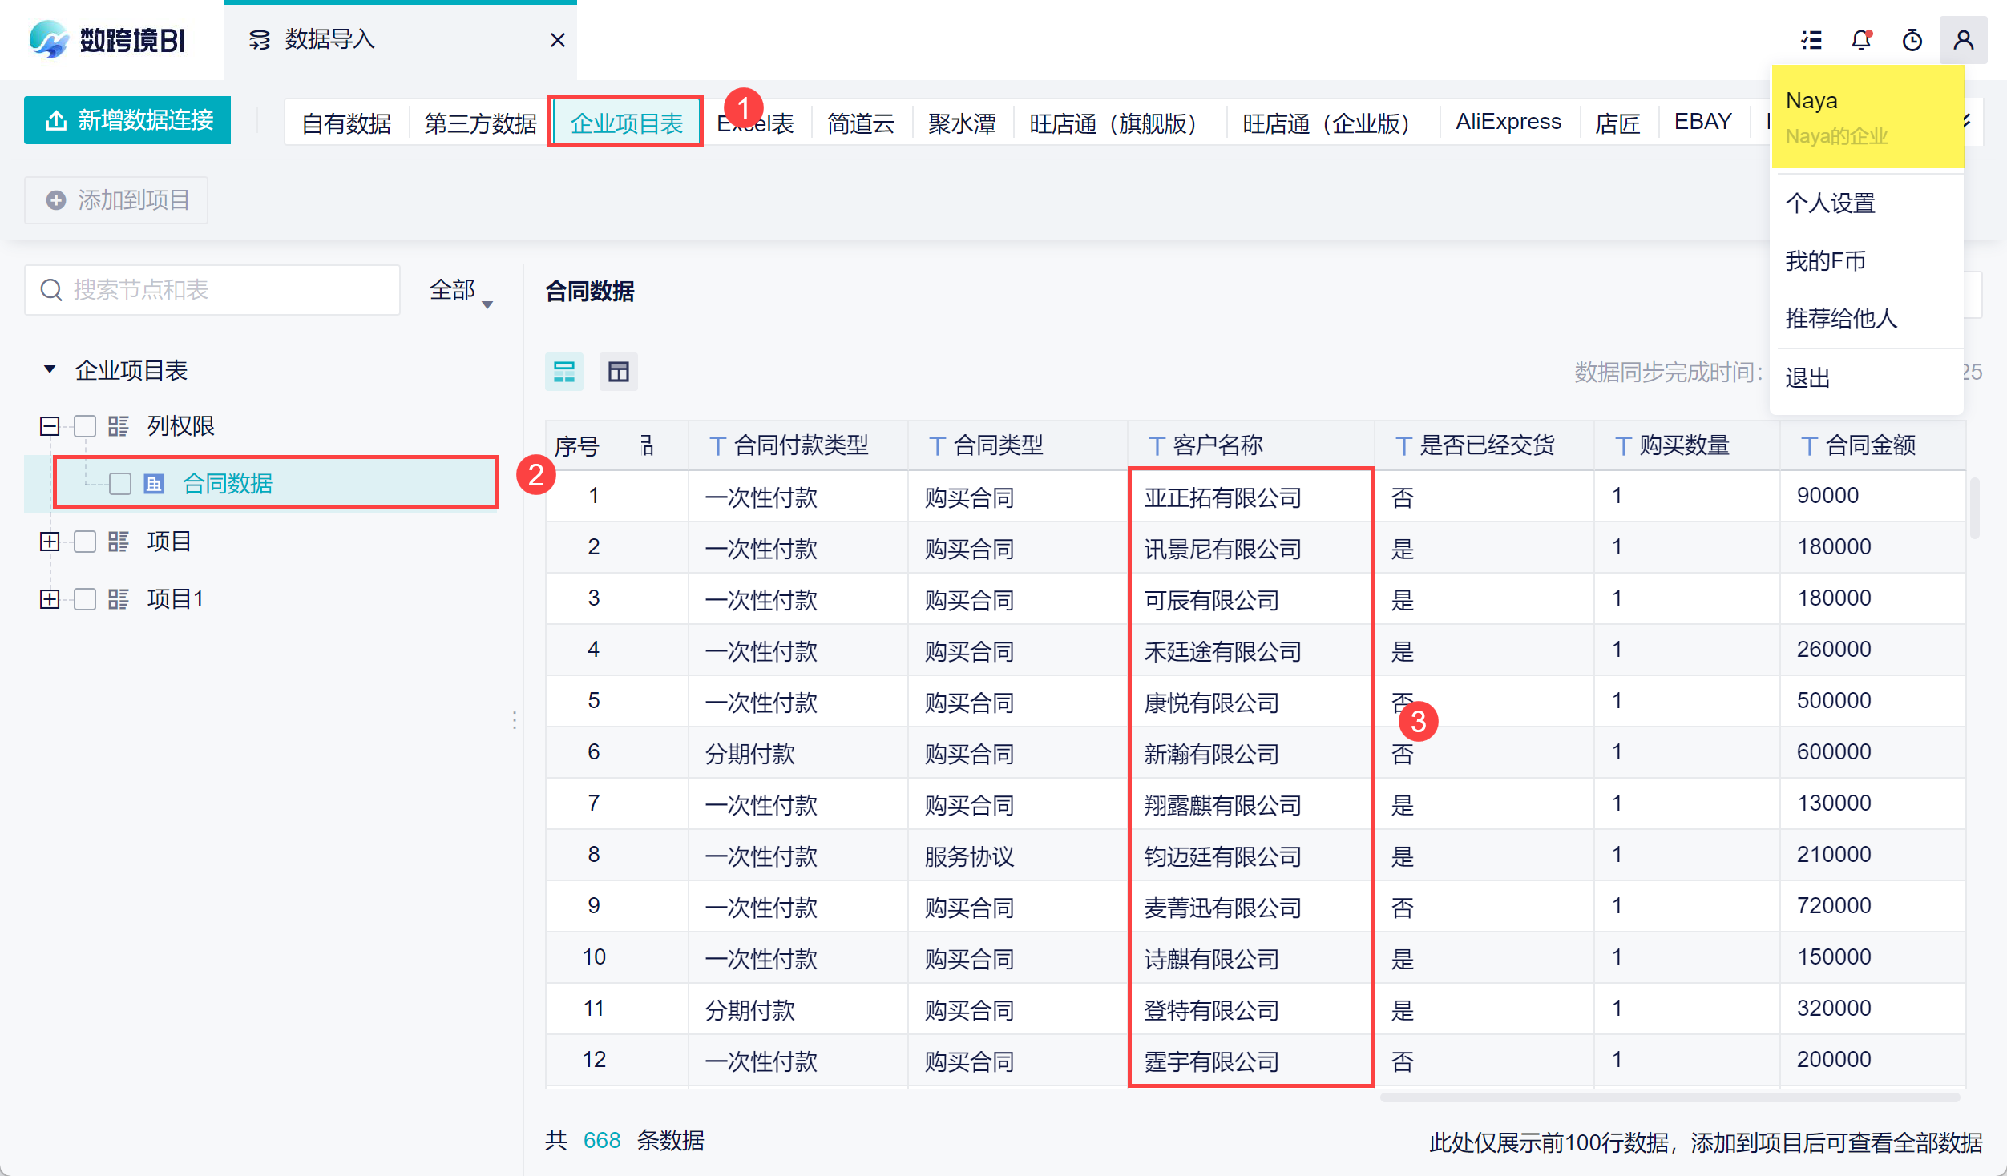
Task: Click the 项目 folder icon
Action: coord(119,542)
